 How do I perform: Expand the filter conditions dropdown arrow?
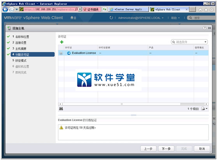coord(205,42)
